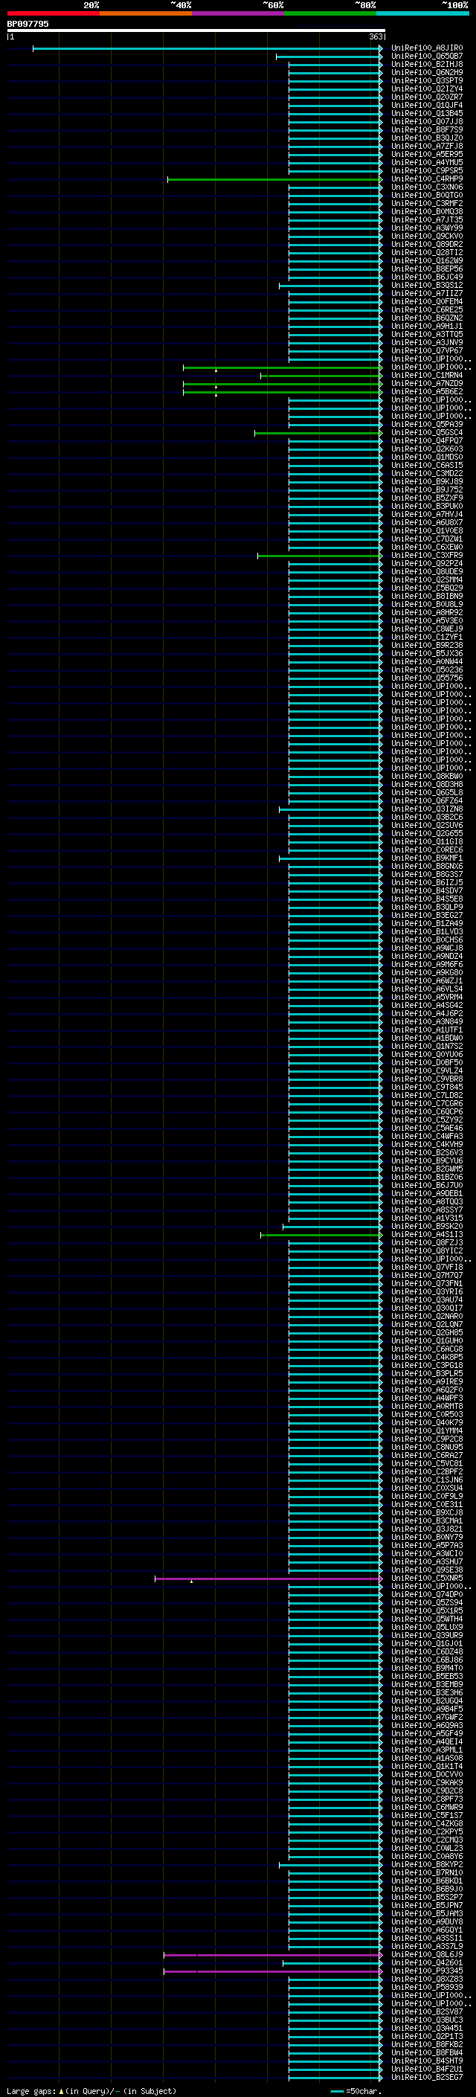This screenshot has height=2097, width=476.
Task: Click UniRef100_B3CMA1 label
Action: [x=427, y=1521]
